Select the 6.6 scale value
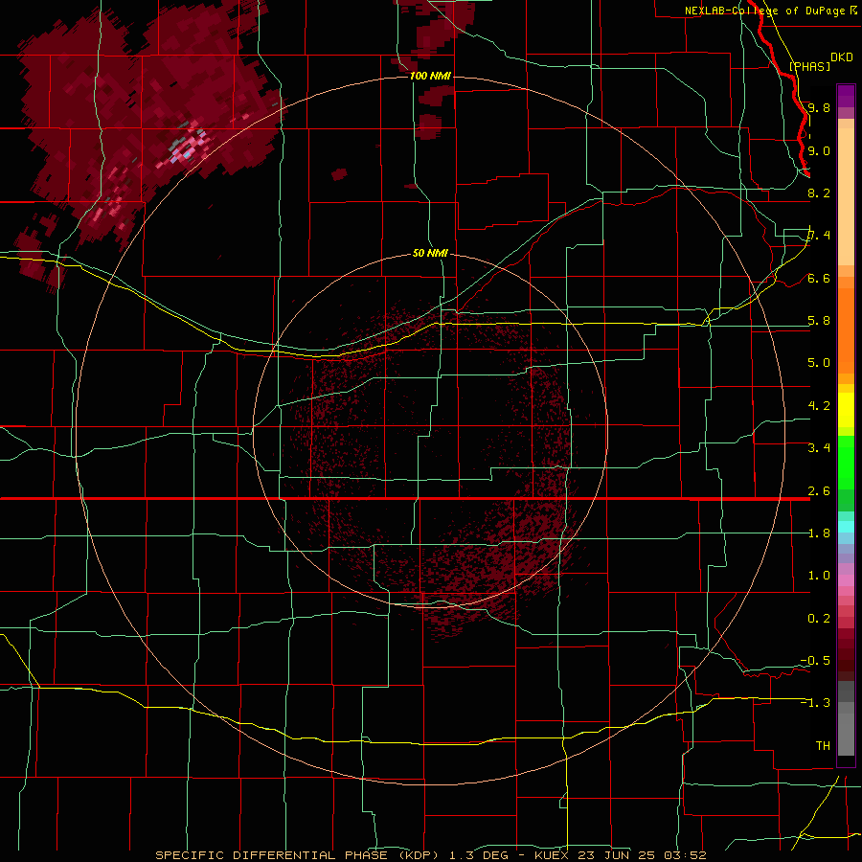Screen dimensions: 862x862 (819, 278)
